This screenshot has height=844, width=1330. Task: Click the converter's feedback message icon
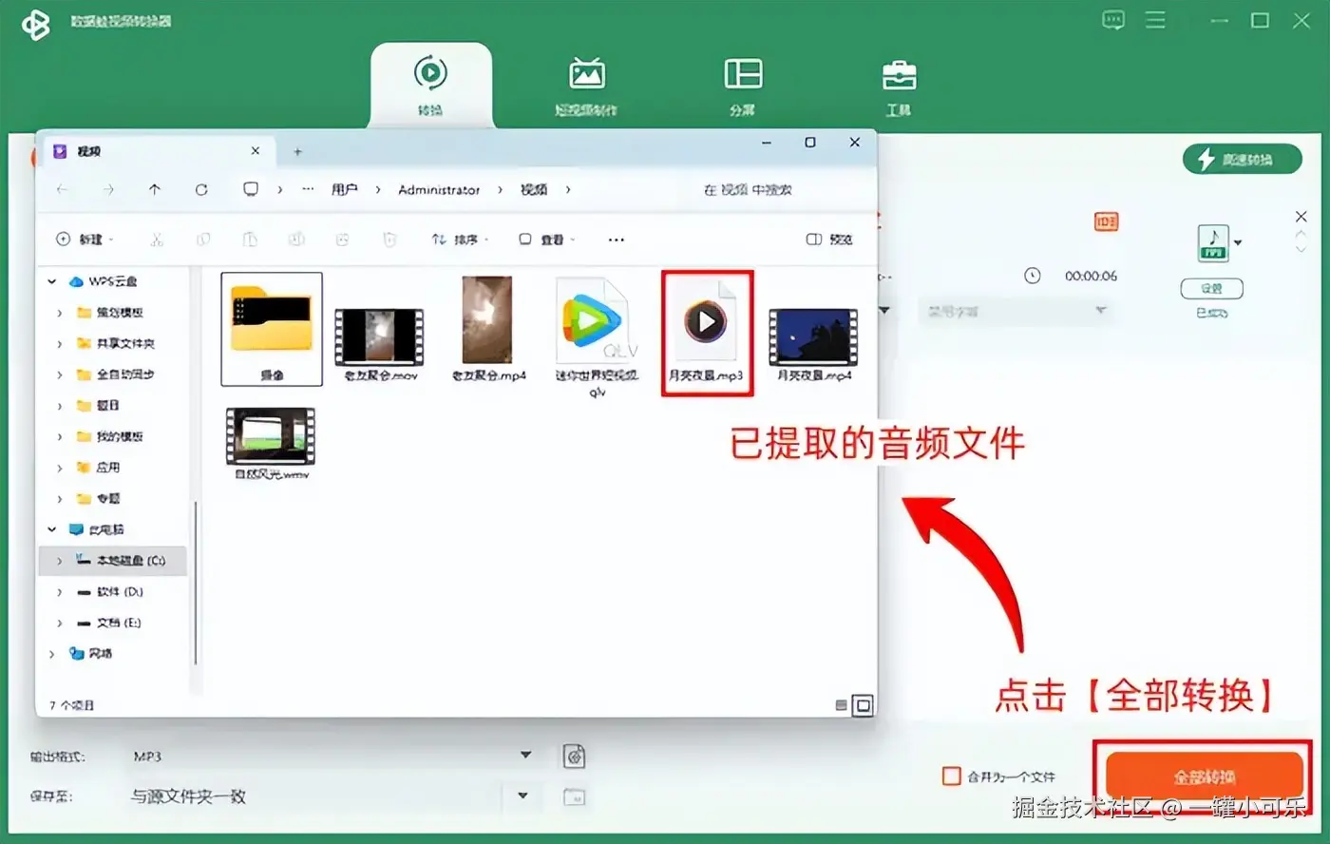[x=1113, y=20]
